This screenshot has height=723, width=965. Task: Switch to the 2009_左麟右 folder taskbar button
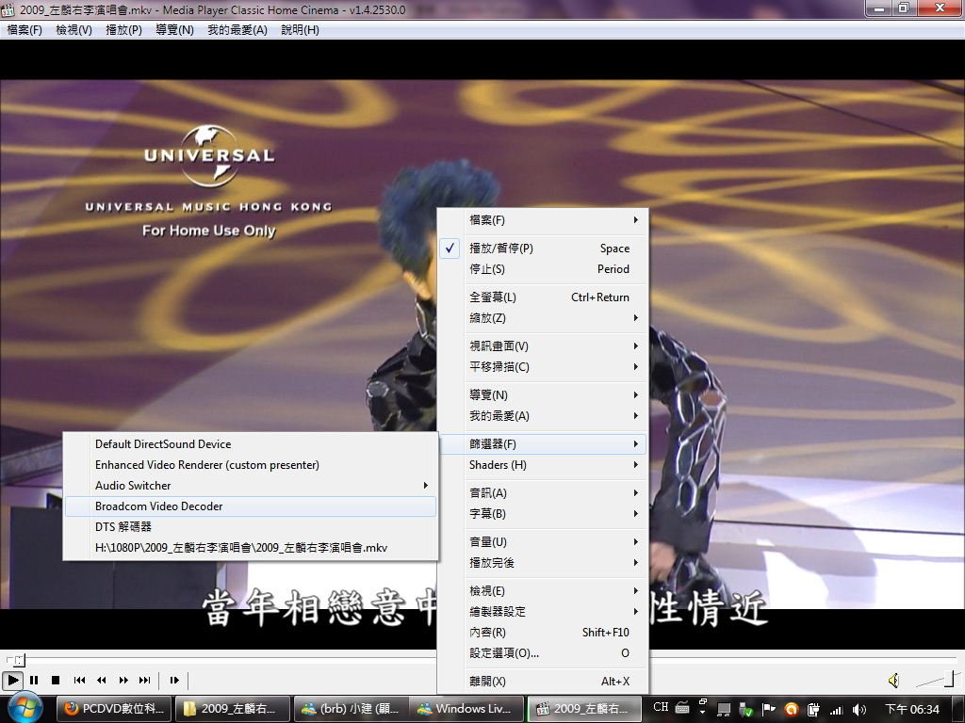[x=232, y=709]
